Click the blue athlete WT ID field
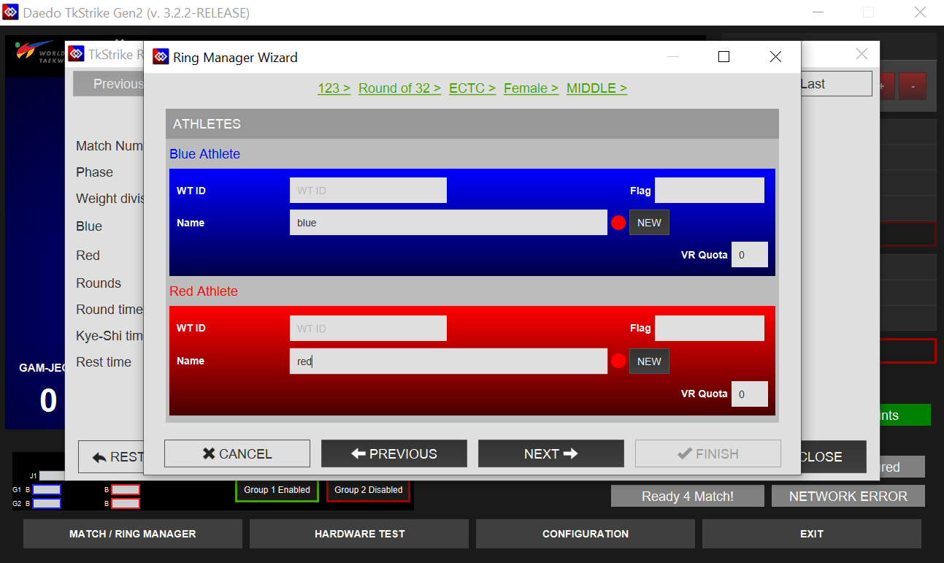The width and height of the screenshot is (944, 563). [368, 191]
